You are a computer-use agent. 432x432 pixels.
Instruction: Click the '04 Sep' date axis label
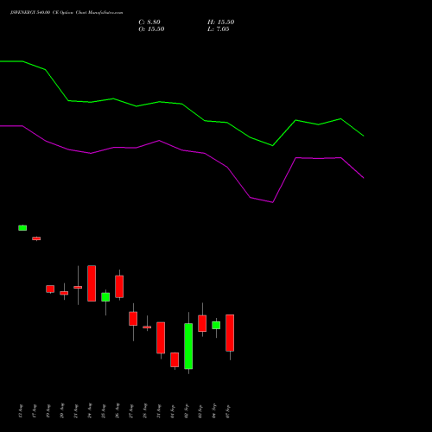[x=214, y=411]
